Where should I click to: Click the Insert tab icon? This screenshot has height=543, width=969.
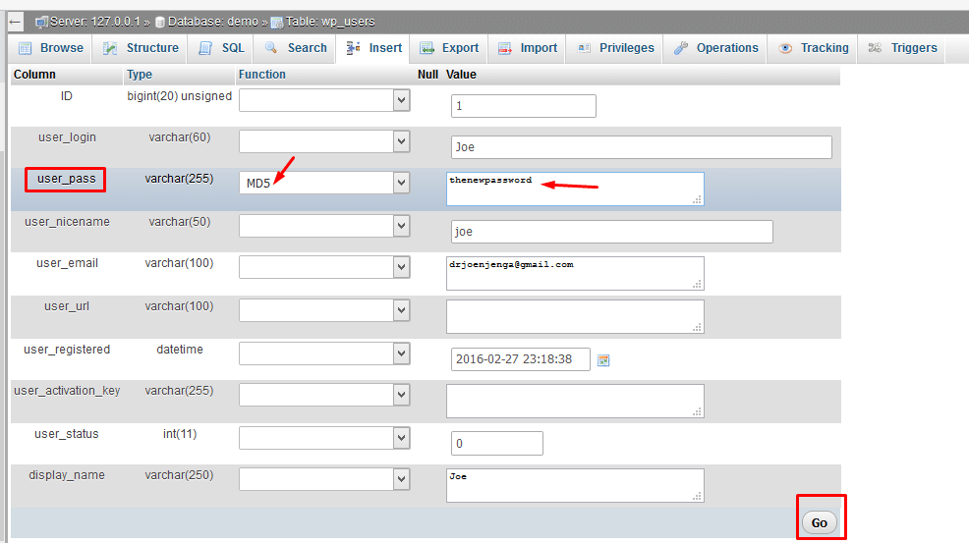[x=353, y=47]
